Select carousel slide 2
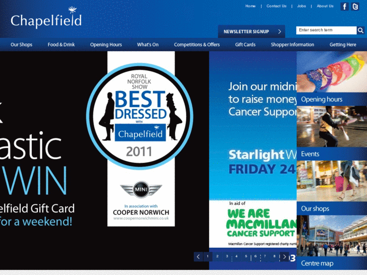Screen dimensions: 367x275 217,256
